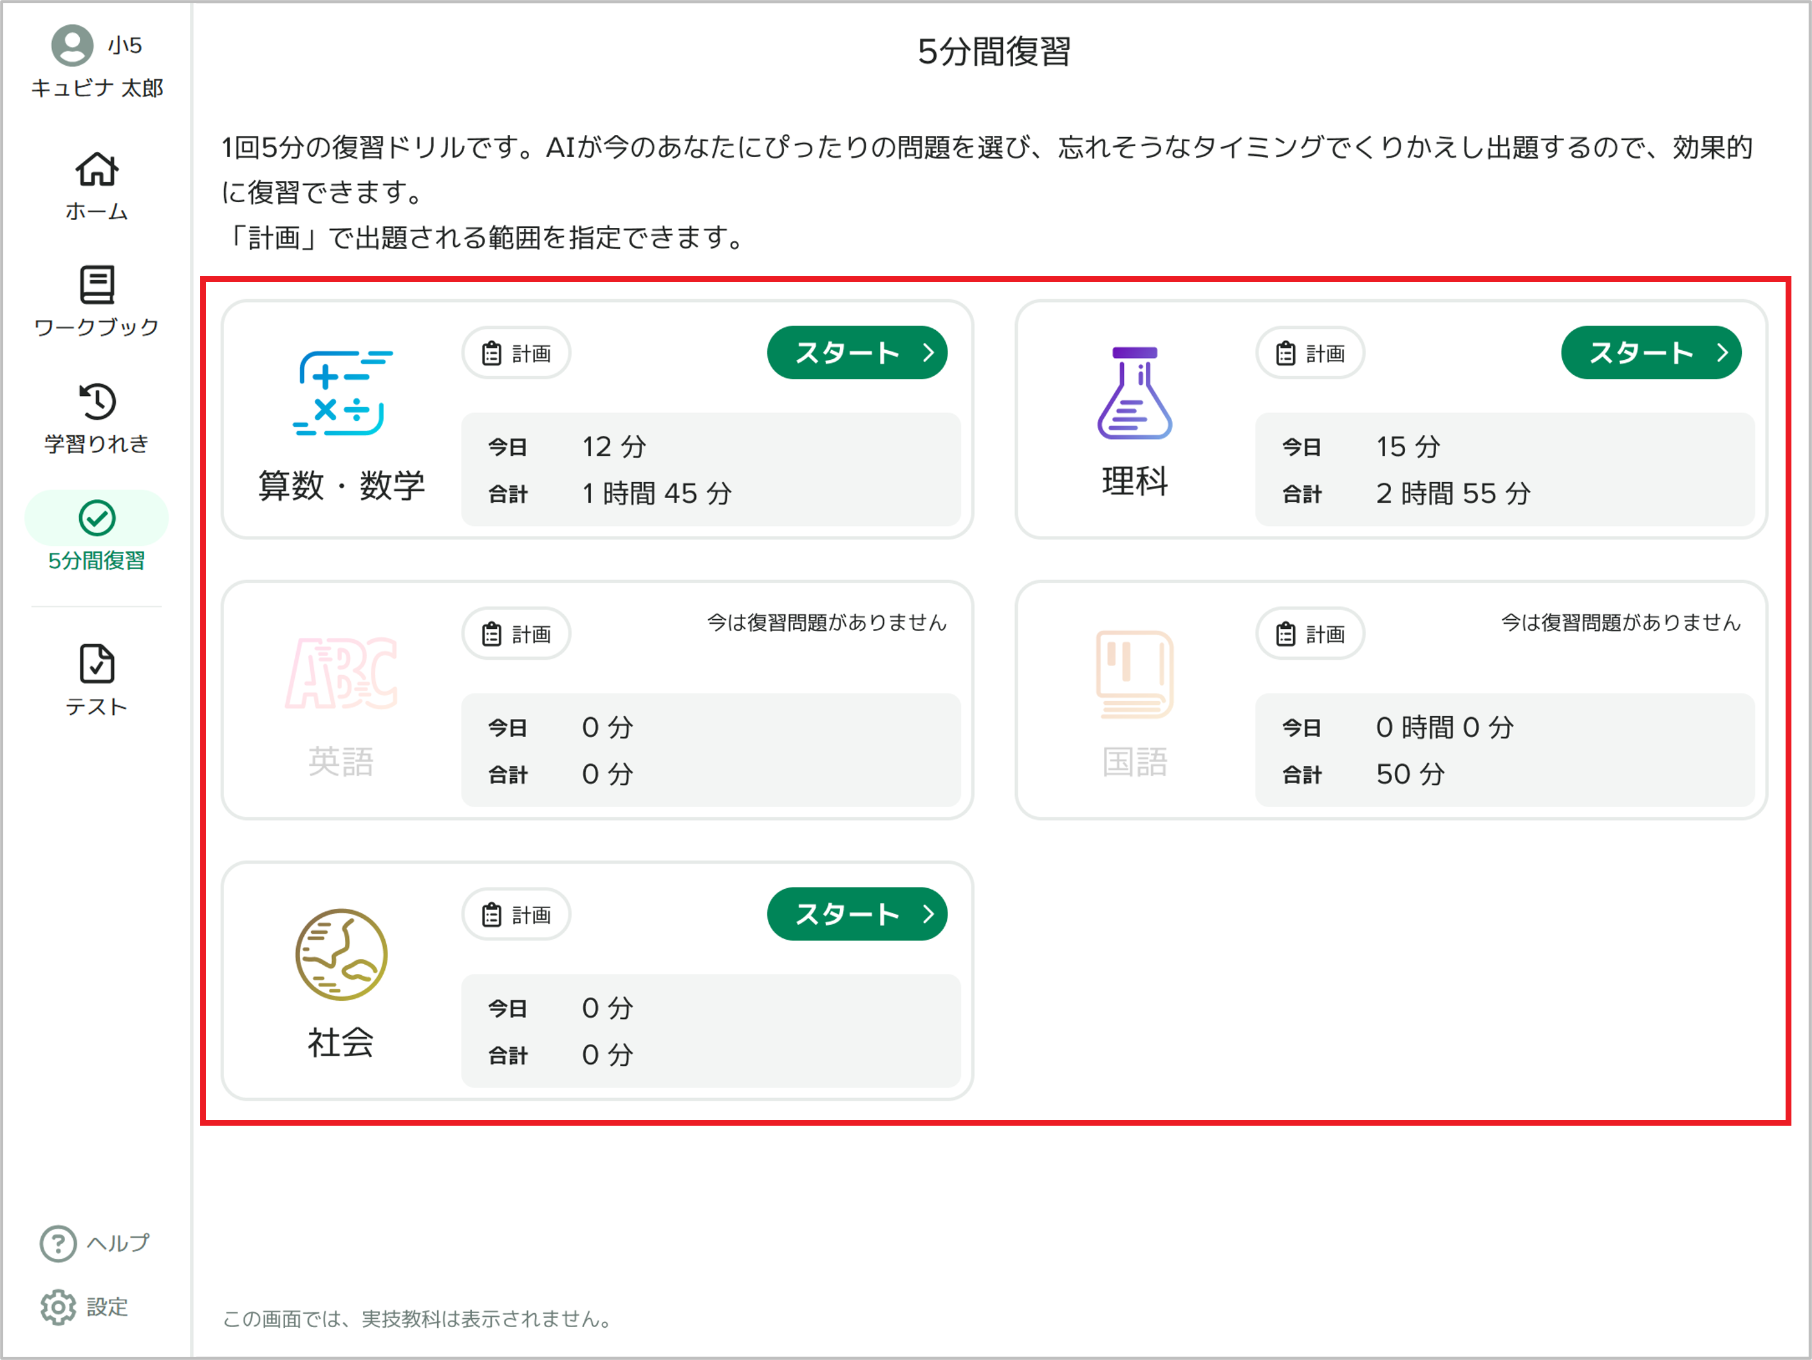1812x1360 pixels.
Task: Click the user avatar icon
Action: [72, 45]
